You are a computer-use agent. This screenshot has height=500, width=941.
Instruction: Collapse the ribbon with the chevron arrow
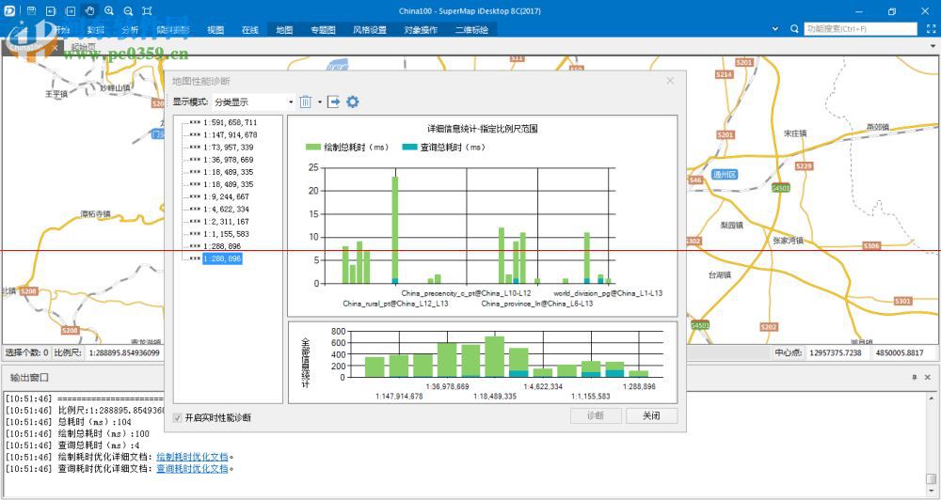(774, 29)
